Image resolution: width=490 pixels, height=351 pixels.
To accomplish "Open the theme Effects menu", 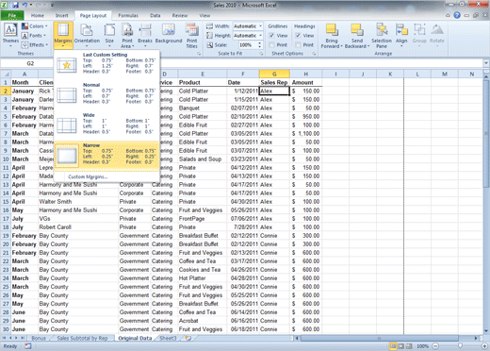I will click(x=35, y=45).
